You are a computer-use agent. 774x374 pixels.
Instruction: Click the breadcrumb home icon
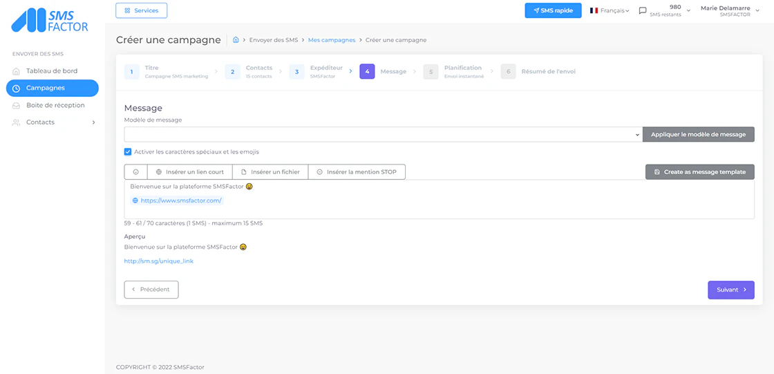tap(236, 39)
